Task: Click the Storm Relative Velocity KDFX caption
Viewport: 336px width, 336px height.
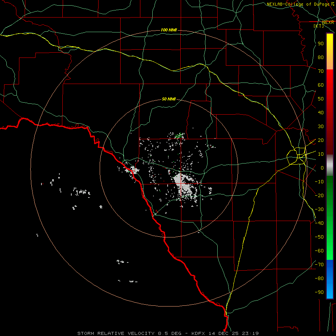Action: click(168, 333)
